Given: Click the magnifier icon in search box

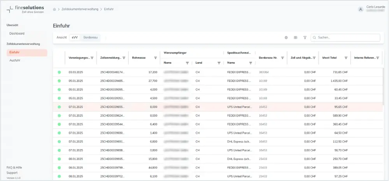Looking at the screenshot, I should point(314,38).
